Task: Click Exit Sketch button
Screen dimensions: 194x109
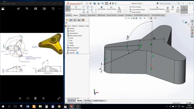Action: pos(68,8)
